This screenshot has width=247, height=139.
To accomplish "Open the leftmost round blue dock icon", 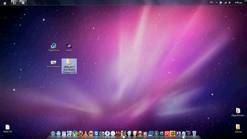I will pyautogui.click(x=53, y=133).
